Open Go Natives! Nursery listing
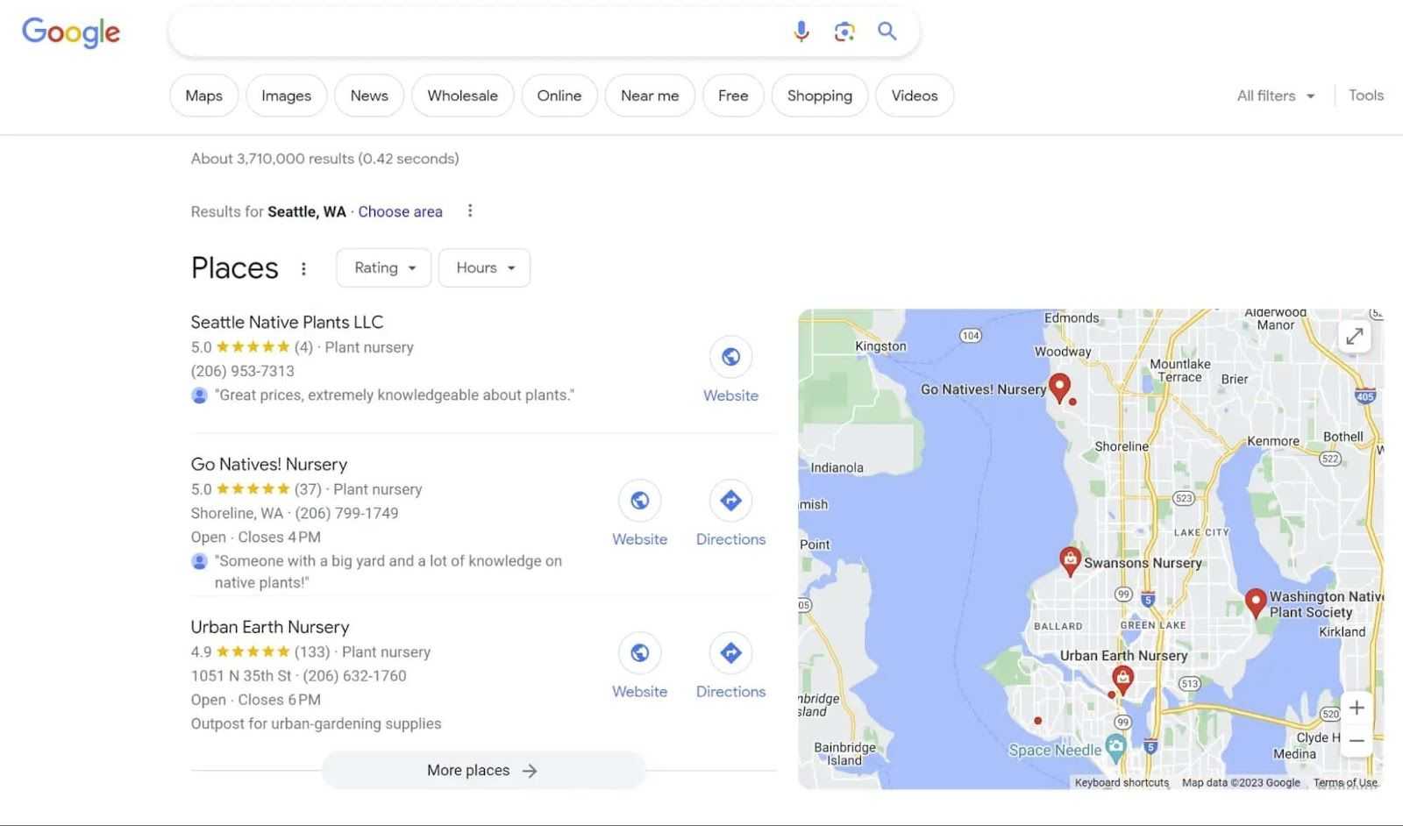The width and height of the screenshot is (1403, 826). pos(269,464)
